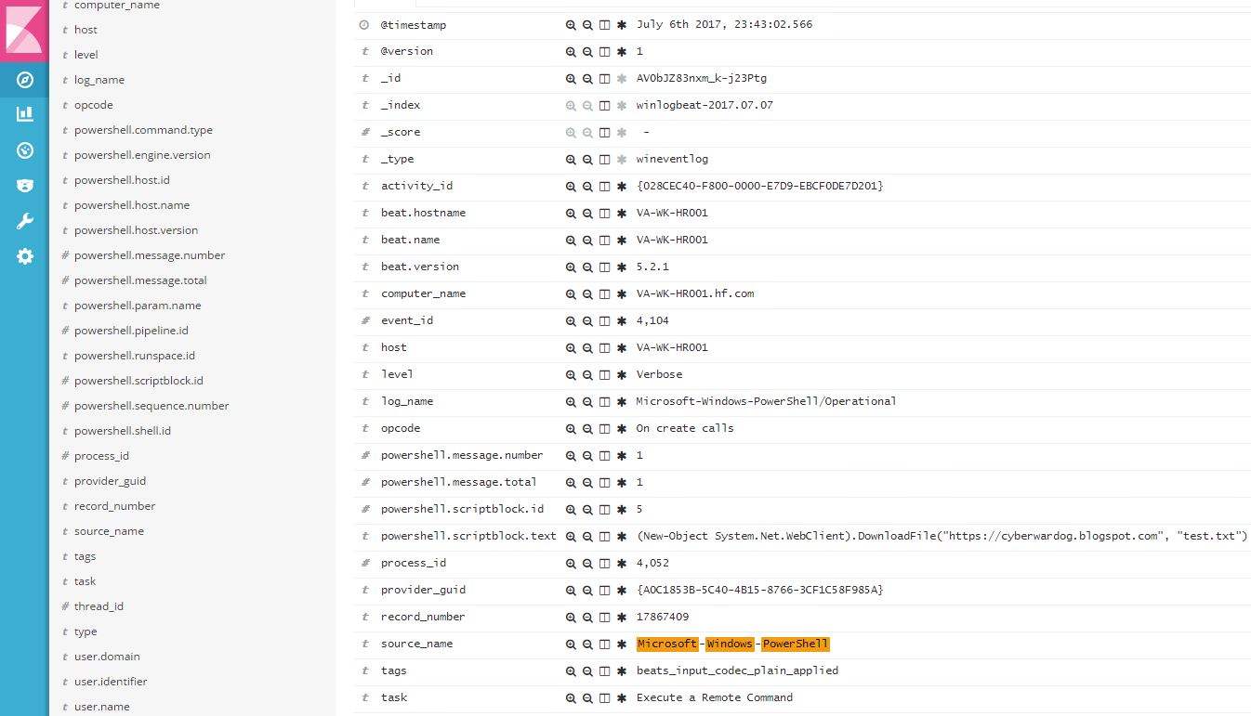Viewport: 1251px width, 716px height.
Task: Click the DownloadFile scriptblock text value
Action: 942,536
